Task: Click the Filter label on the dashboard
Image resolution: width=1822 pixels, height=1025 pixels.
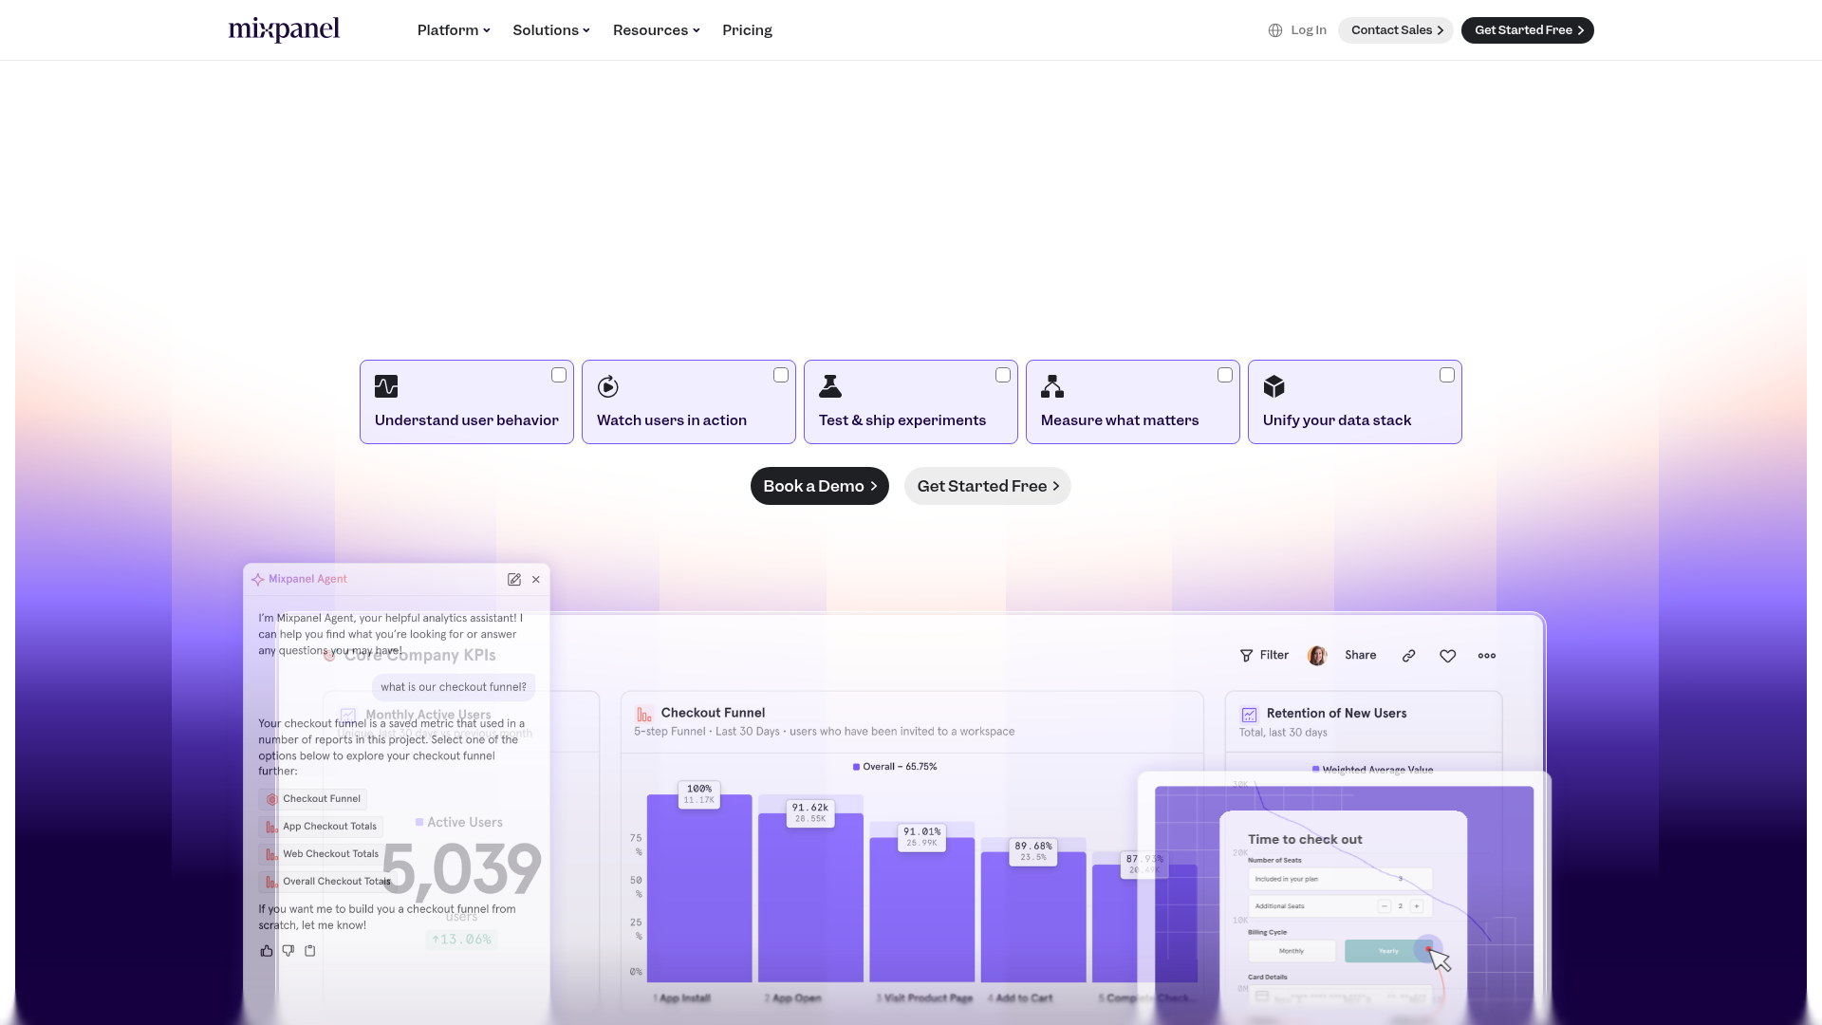Action: 1274,656
